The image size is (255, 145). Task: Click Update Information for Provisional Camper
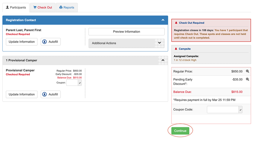tap(22, 94)
